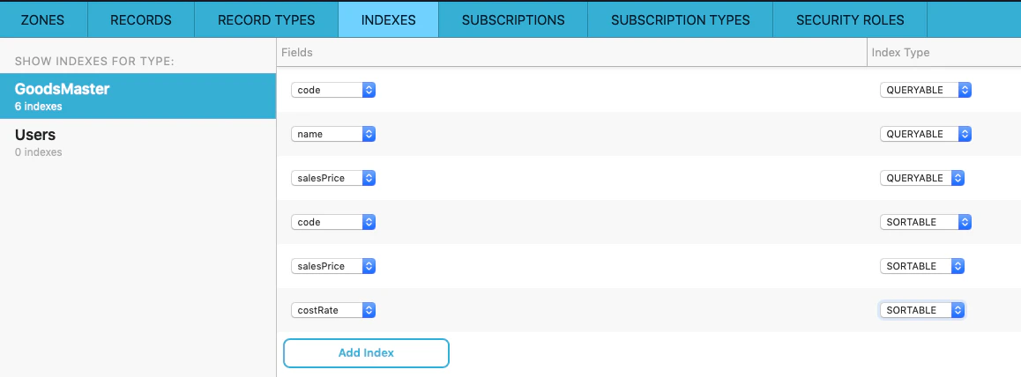1021x377 pixels.
Task: Open code field dropdown in its SORTABLE row
Action: click(333, 222)
